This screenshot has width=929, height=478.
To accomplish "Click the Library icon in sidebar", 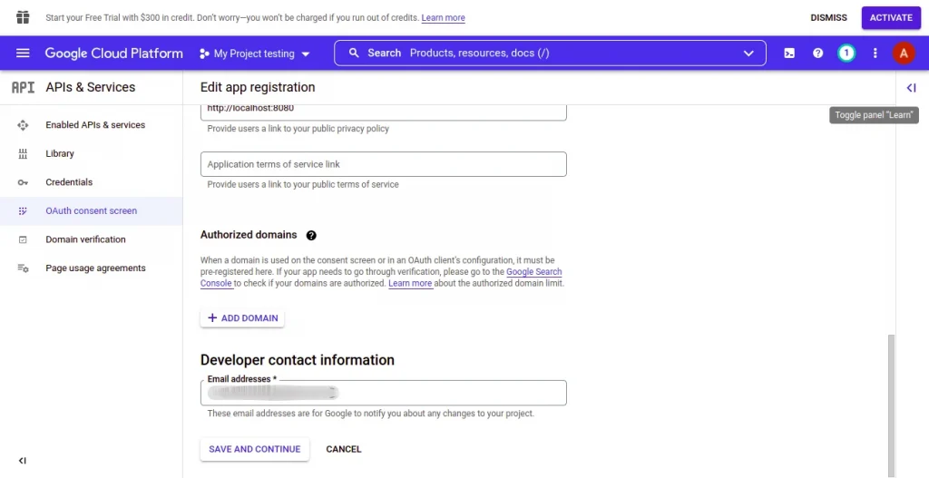I will 23,154.
